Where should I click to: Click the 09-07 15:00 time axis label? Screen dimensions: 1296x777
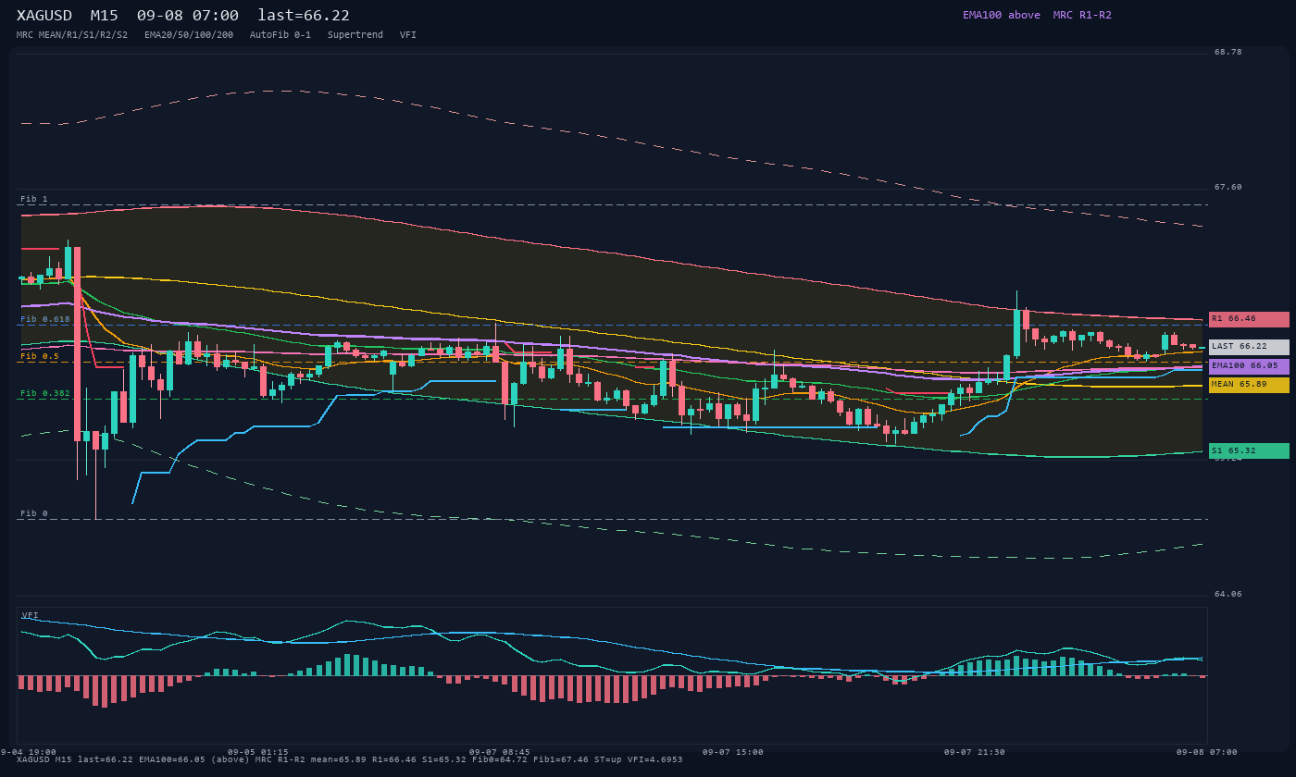pos(733,752)
